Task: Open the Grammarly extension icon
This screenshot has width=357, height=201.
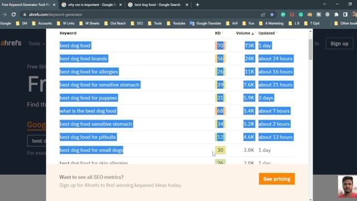Action: [301, 15]
